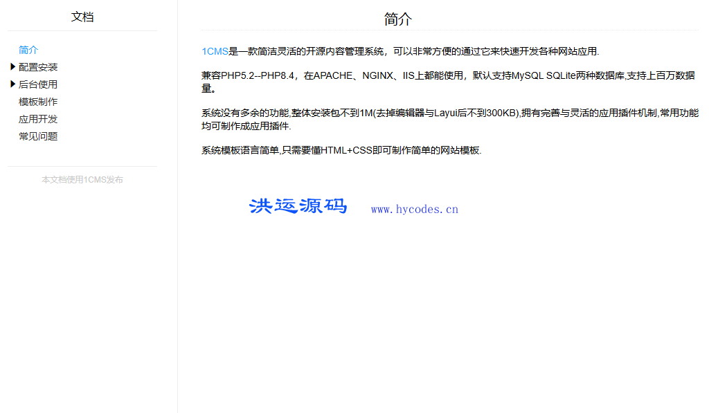This screenshot has width=709, height=413.
Task: Click the 简介 page title
Action: click(x=397, y=19)
